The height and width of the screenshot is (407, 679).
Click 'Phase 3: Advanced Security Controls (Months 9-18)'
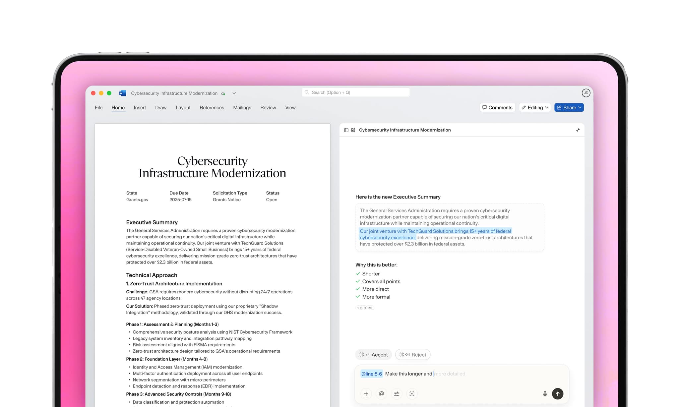tap(179, 394)
